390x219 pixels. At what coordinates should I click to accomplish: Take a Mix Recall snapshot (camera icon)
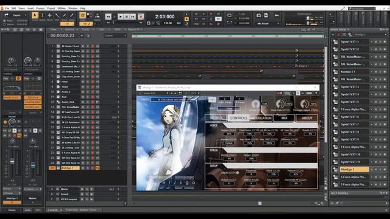[x=258, y=15]
